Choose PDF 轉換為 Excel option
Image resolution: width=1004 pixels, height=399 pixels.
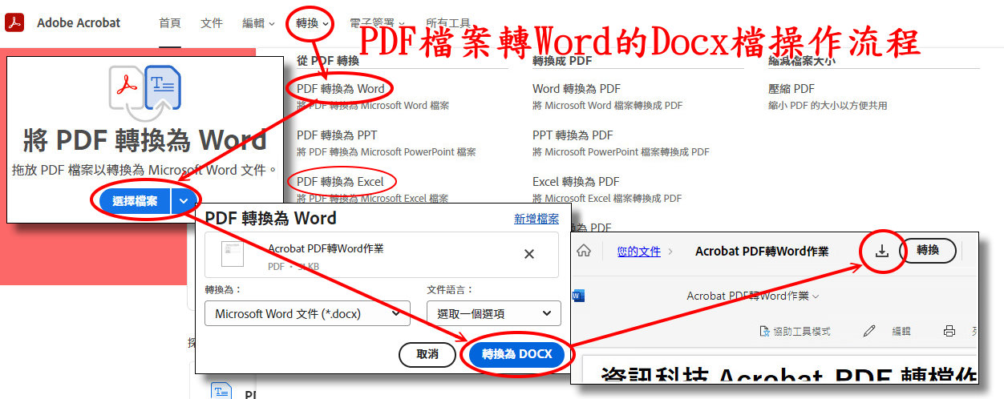[x=340, y=182]
